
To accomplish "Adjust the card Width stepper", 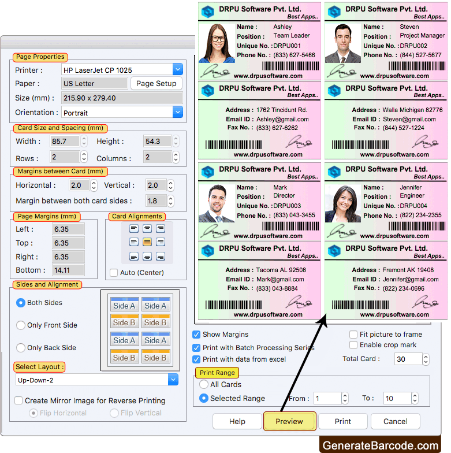I will [x=84, y=141].
